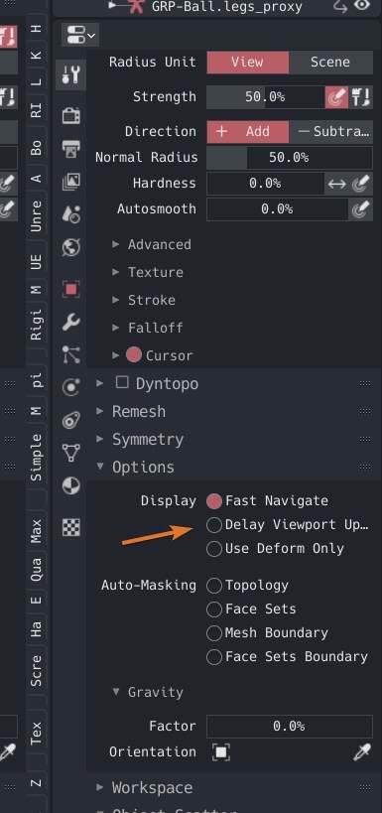Open the Object Data triangle mesh icon
The height and width of the screenshot is (813, 382).
[70, 453]
